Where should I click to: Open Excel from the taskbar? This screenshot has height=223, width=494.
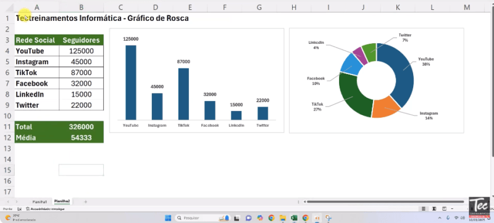(x=294, y=217)
